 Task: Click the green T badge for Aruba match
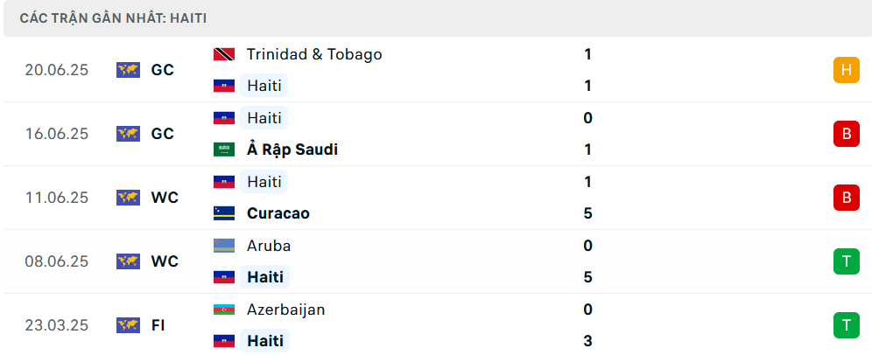pos(846,261)
